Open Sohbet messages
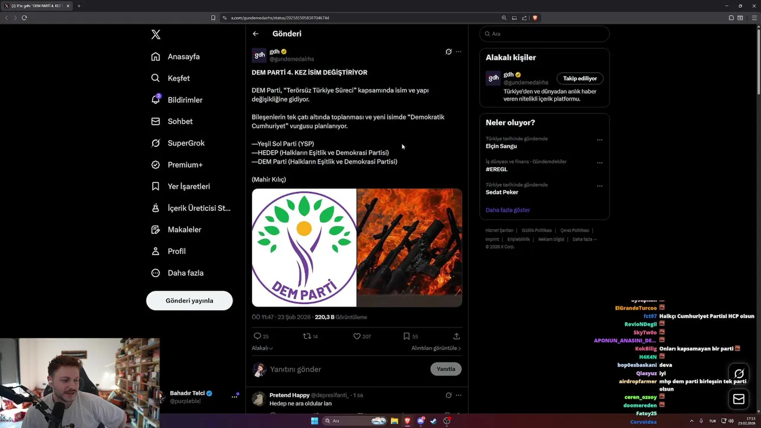This screenshot has width=761, height=428. 172,121
